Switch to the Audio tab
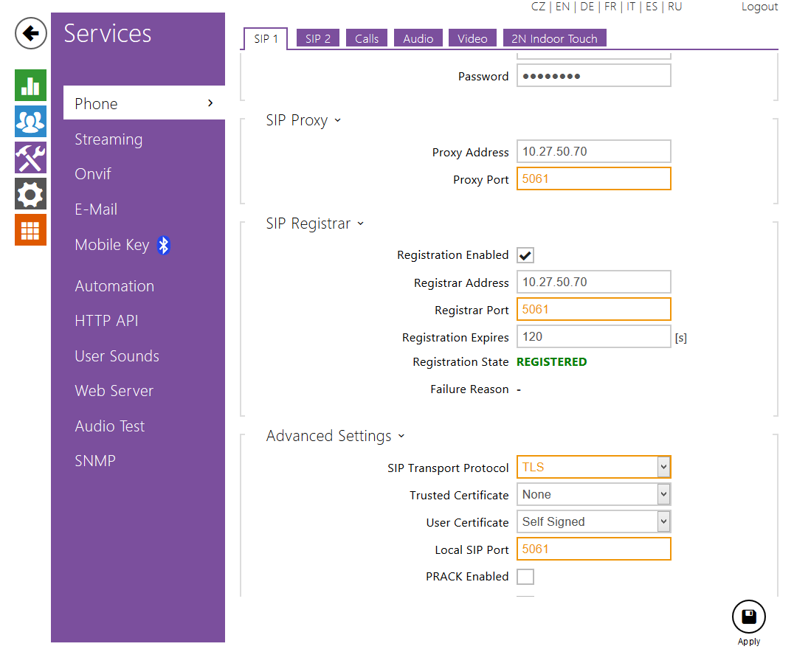The width and height of the screenshot is (794, 652). click(x=418, y=39)
